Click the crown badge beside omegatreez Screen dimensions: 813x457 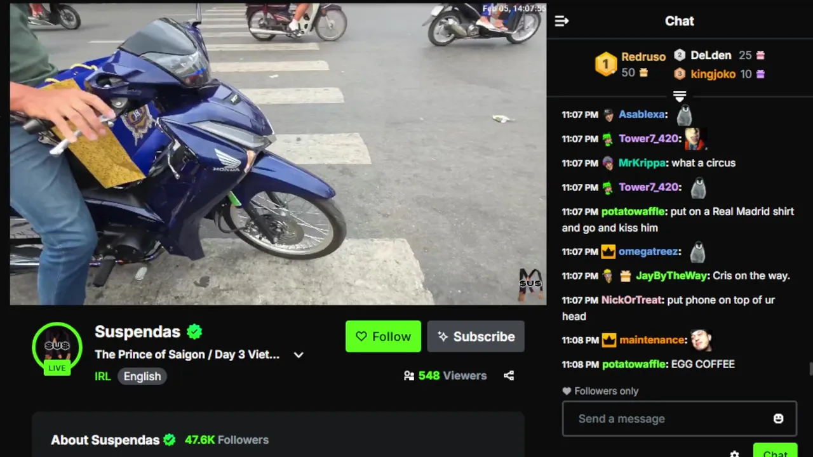608,252
